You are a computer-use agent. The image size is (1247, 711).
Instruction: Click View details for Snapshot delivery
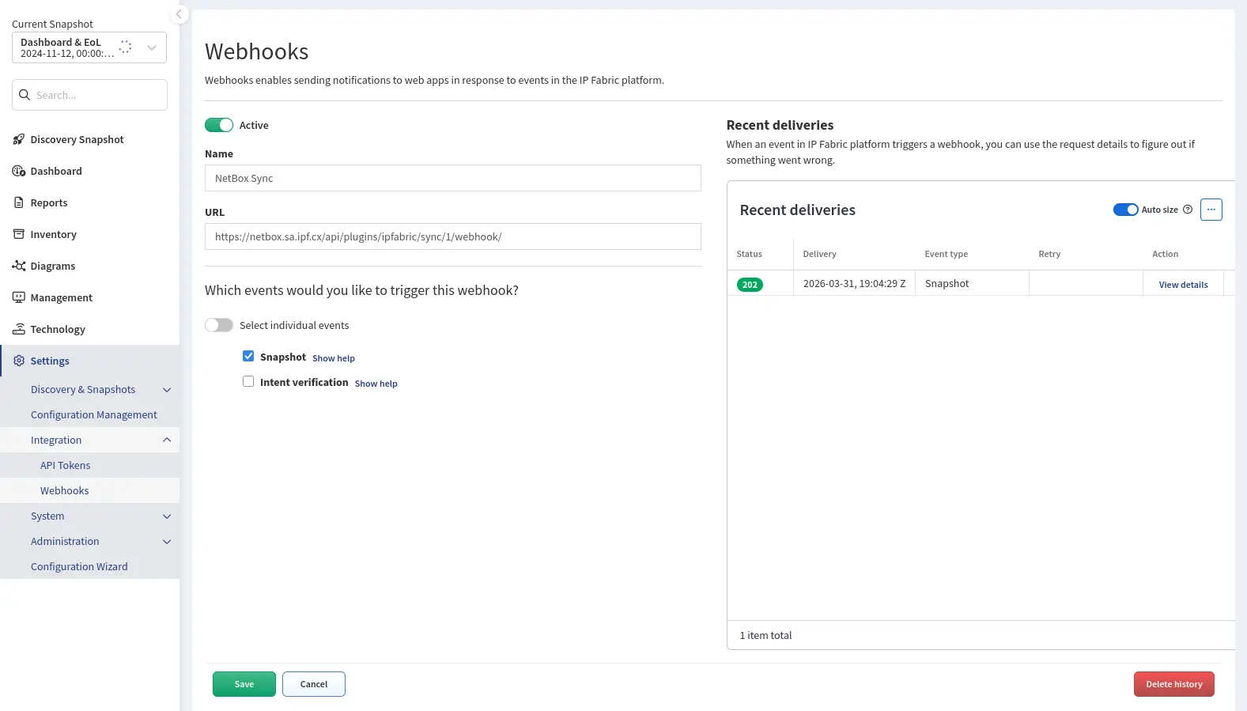(x=1183, y=285)
